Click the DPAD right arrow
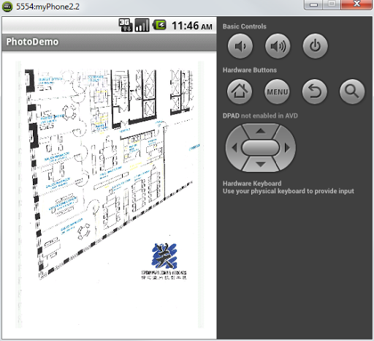 coord(287,148)
